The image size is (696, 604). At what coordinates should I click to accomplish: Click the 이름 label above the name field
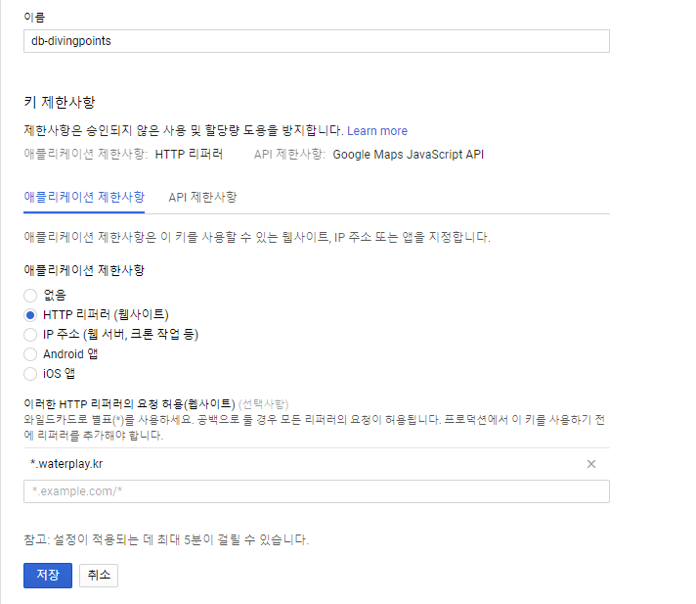(x=34, y=18)
